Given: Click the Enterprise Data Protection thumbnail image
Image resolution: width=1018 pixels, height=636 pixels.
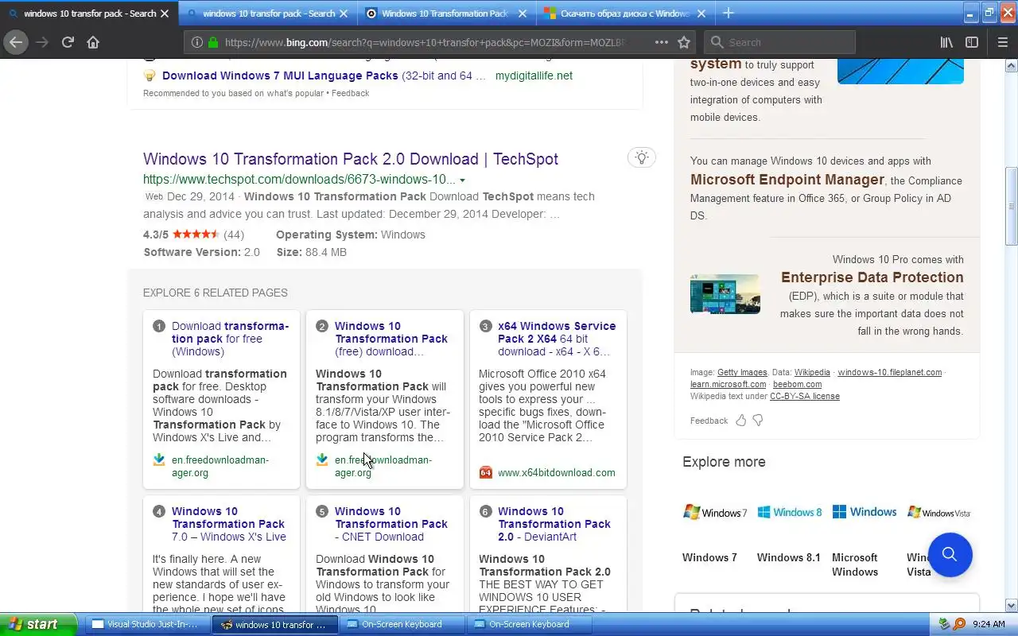Looking at the screenshot, I should (725, 294).
